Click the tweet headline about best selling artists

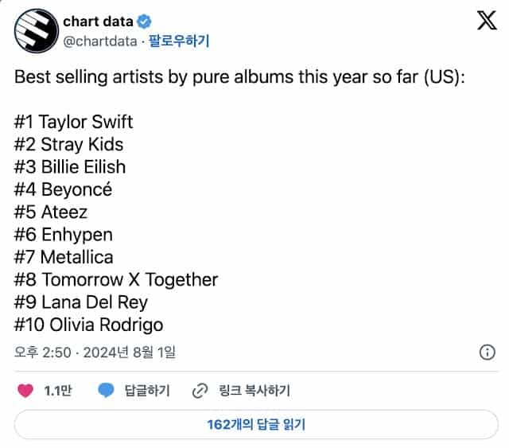click(x=240, y=77)
